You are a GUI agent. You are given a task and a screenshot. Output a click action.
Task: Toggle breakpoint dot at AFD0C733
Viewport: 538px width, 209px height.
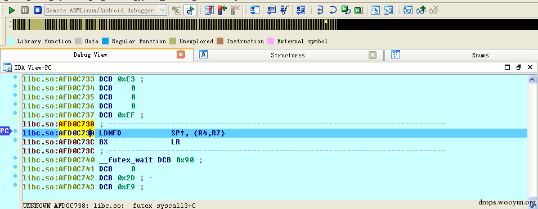[x=15, y=78]
